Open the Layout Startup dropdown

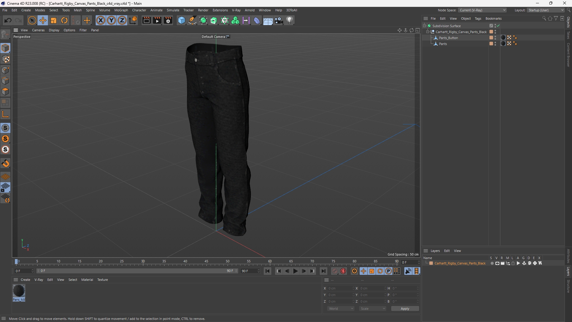pyautogui.click(x=546, y=10)
